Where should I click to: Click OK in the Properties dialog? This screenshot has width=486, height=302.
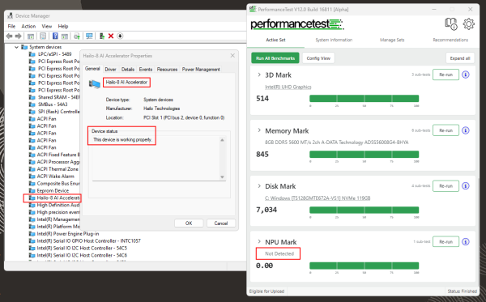pyautogui.click(x=189, y=223)
